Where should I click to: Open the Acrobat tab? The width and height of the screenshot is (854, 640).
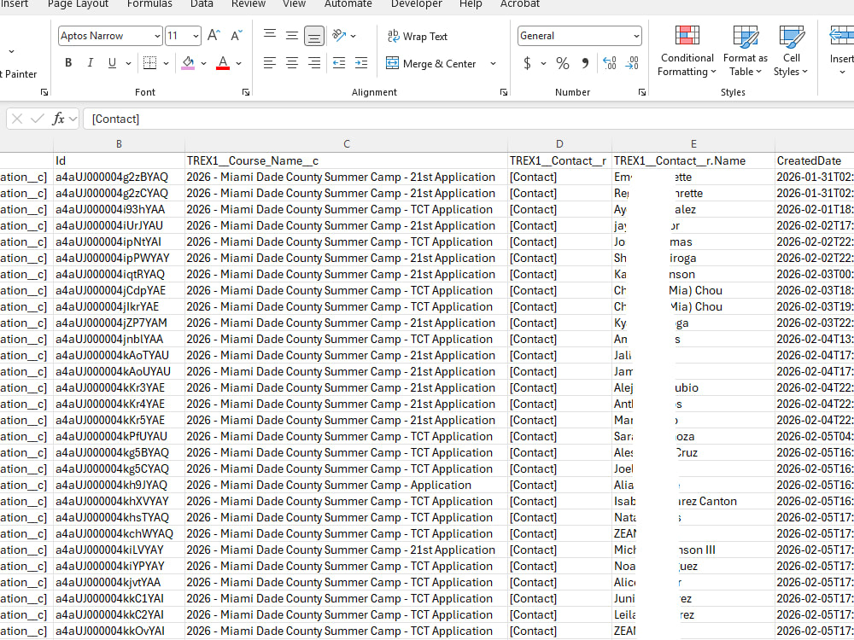[x=519, y=3]
